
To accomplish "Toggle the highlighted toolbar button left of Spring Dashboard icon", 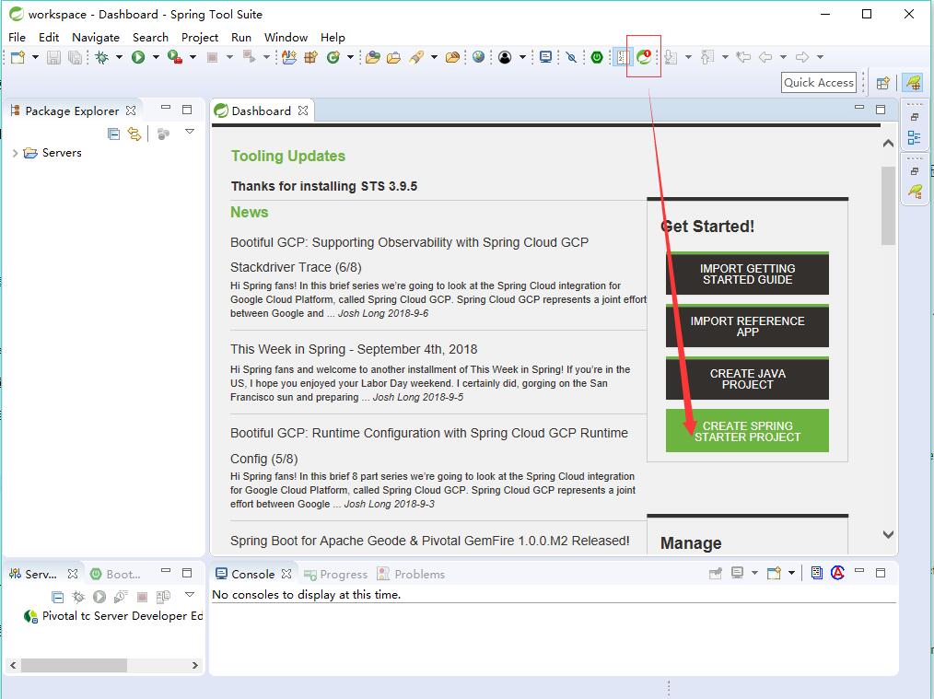I will [622, 57].
